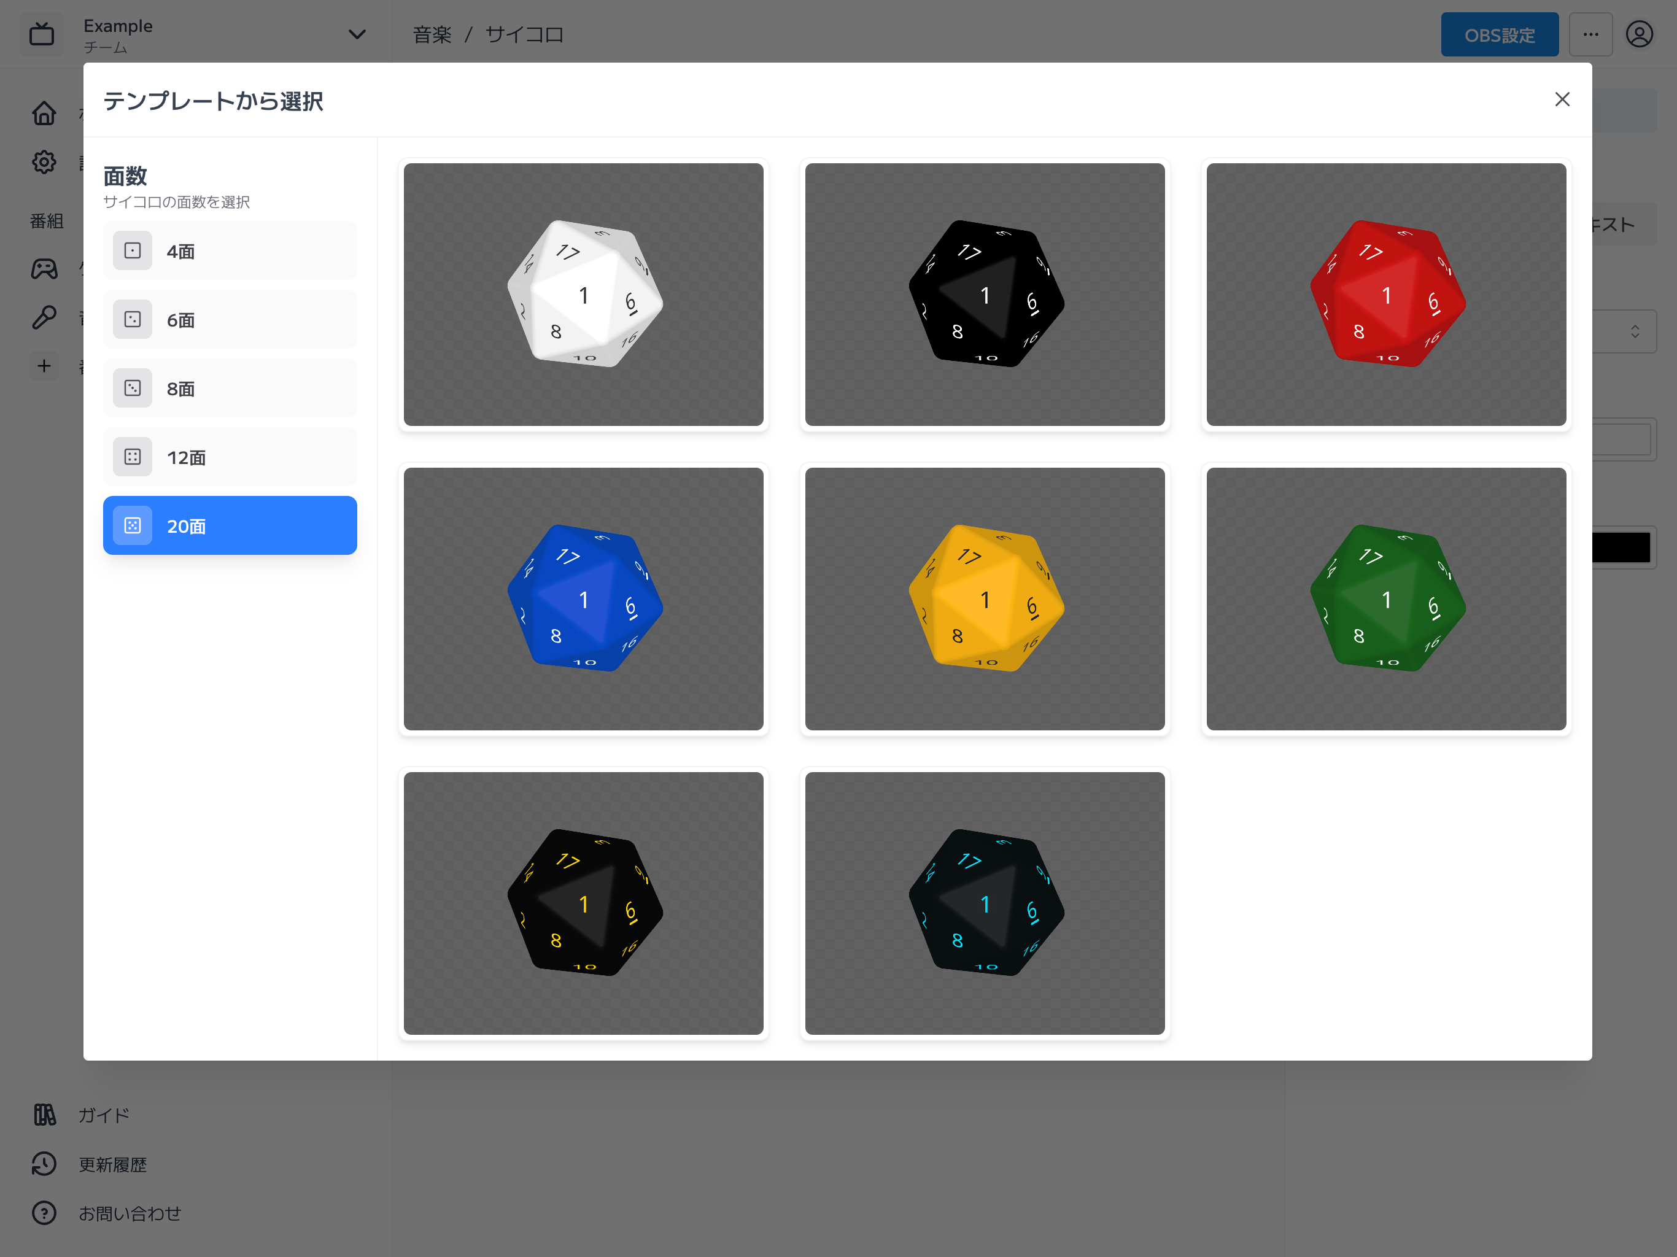Viewport: 1677px width, 1257px height.
Task: Choose the 8面 face count option
Action: pos(230,388)
